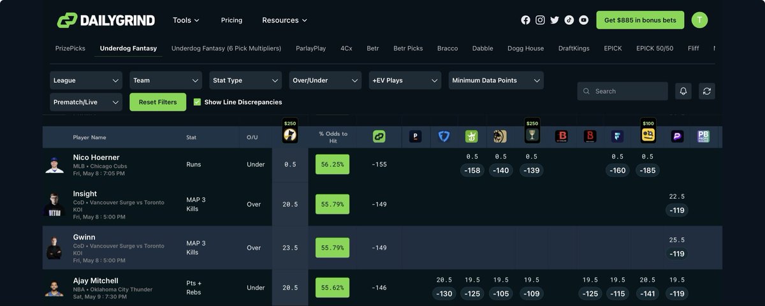Click the notification bell icon
Image resolution: width=765 pixels, height=306 pixels.
click(x=683, y=91)
